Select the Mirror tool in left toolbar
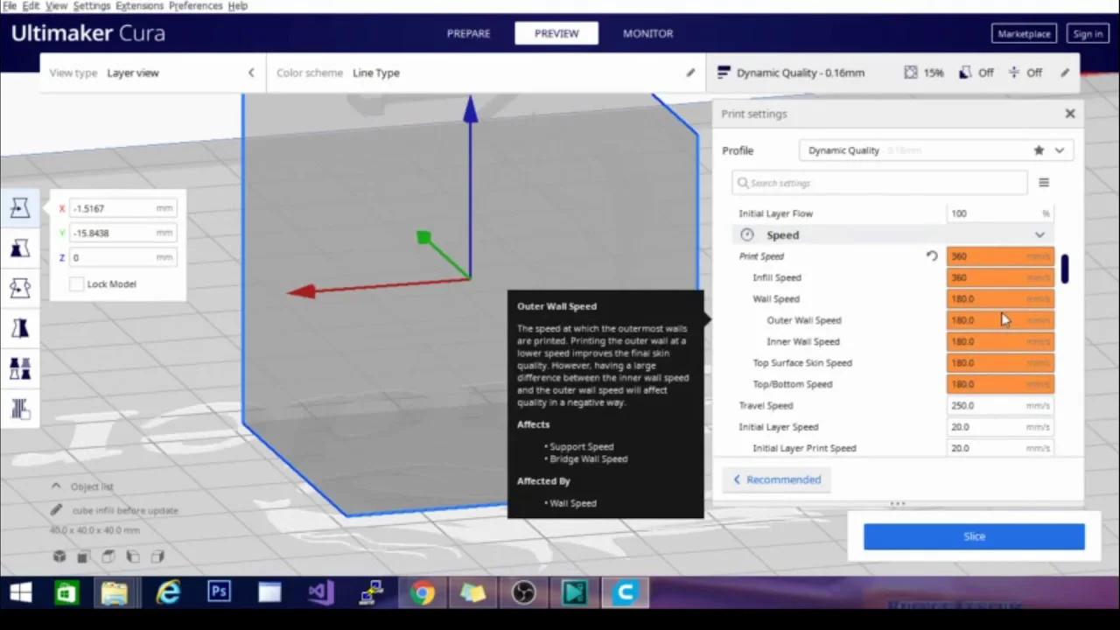 tap(19, 327)
